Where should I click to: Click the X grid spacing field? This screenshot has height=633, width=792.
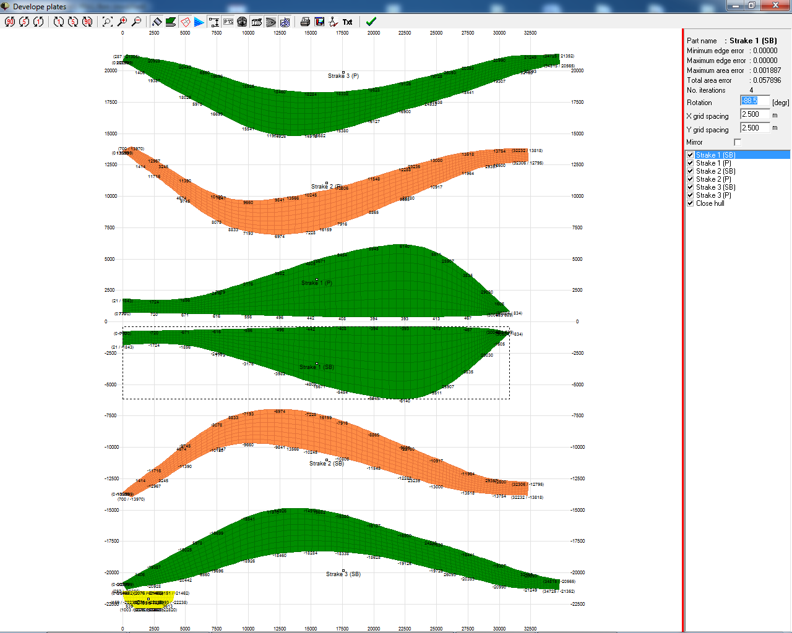[x=755, y=115]
